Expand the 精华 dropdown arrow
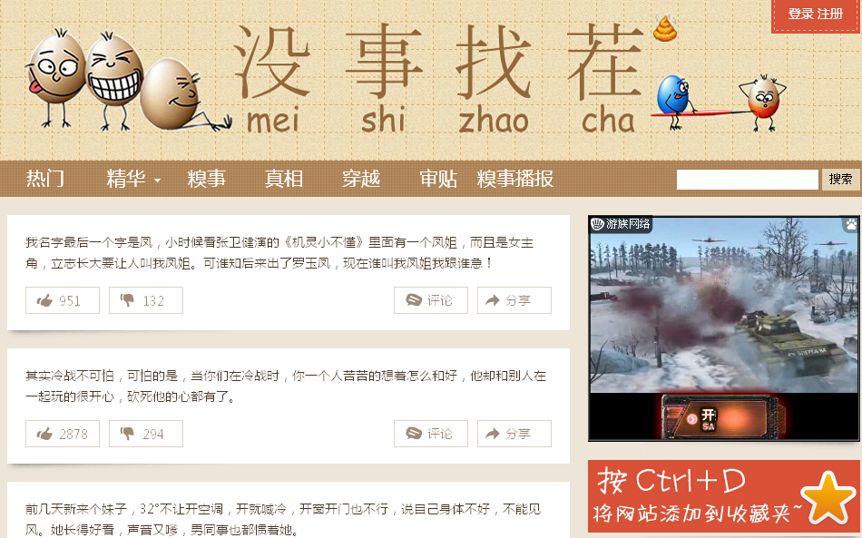This screenshot has width=862, height=538. tap(157, 181)
